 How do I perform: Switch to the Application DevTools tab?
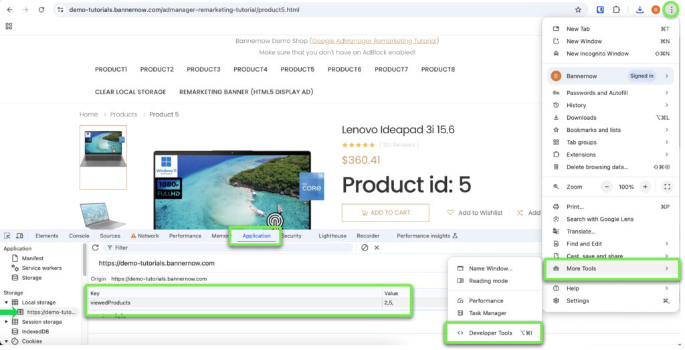[256, 236]
